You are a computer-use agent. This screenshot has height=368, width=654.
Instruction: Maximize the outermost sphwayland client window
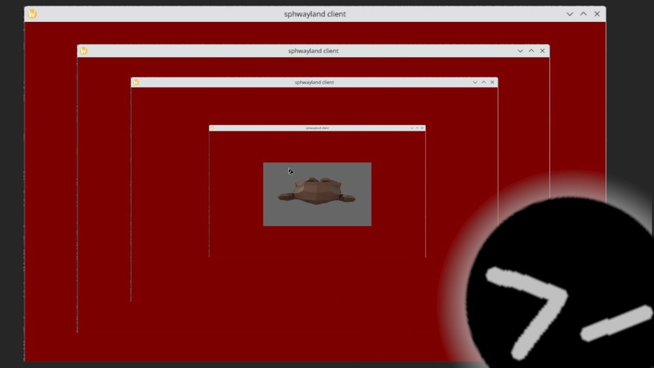[x=583, y=14]
